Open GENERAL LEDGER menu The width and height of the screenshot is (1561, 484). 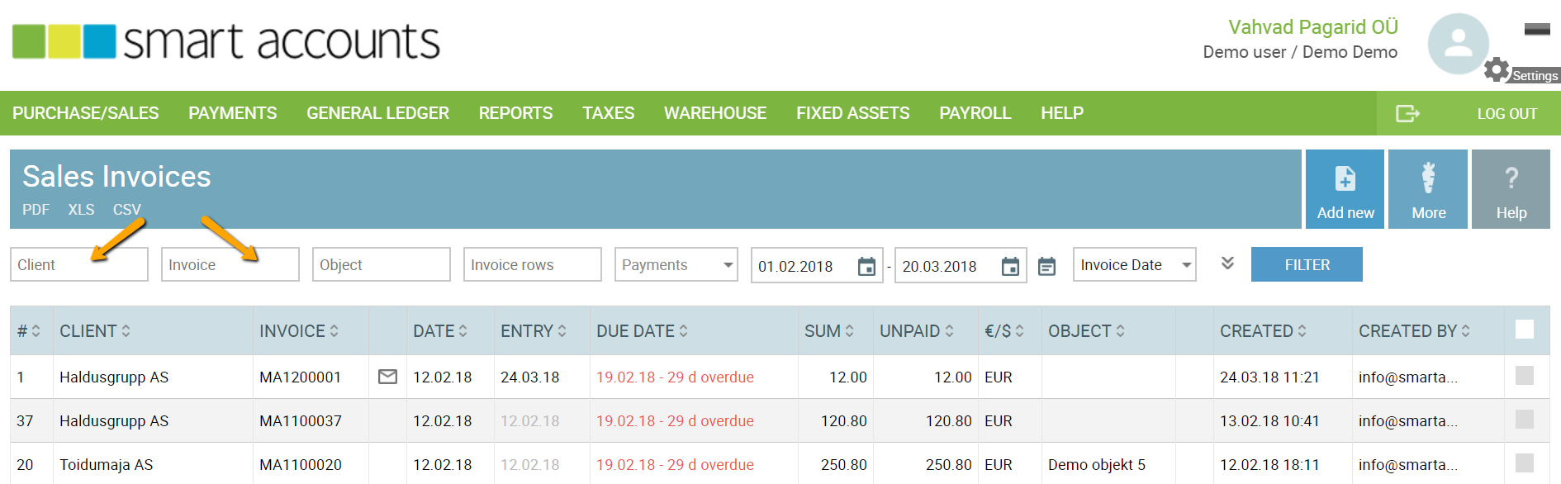point(378,113)
